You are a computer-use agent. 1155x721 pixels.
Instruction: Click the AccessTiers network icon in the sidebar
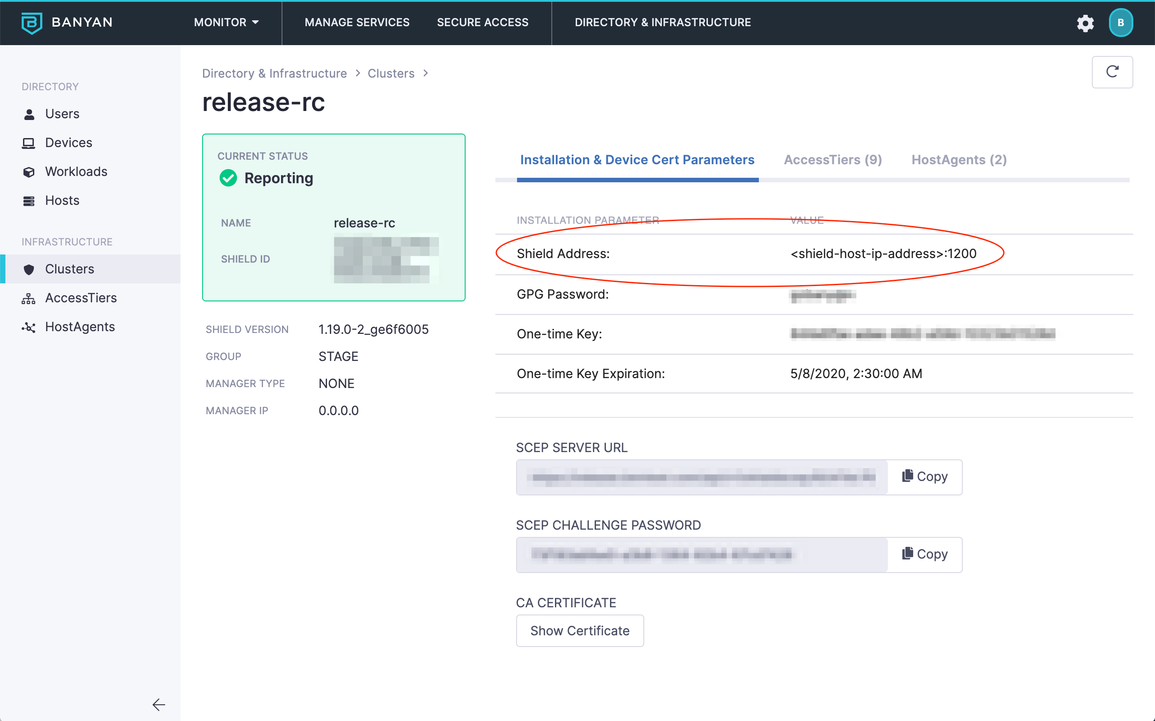tap(28, 299)
